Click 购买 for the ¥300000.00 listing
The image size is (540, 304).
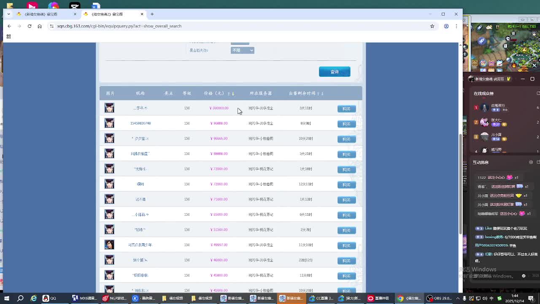[x=346, y=109]
